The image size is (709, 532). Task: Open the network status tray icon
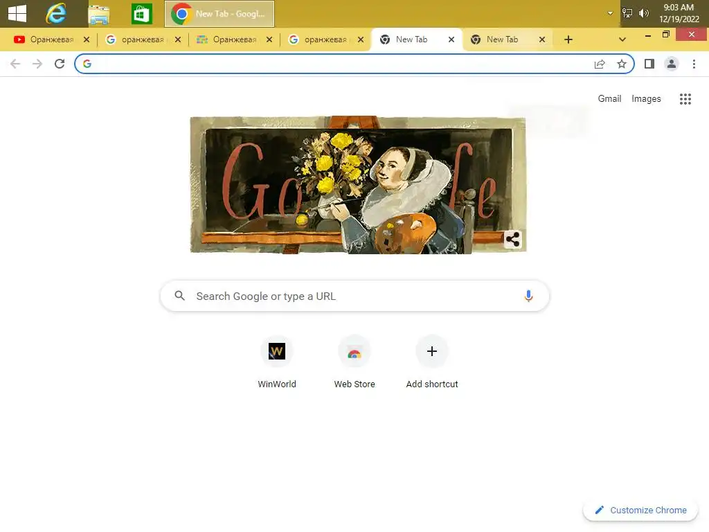[627, 13]
